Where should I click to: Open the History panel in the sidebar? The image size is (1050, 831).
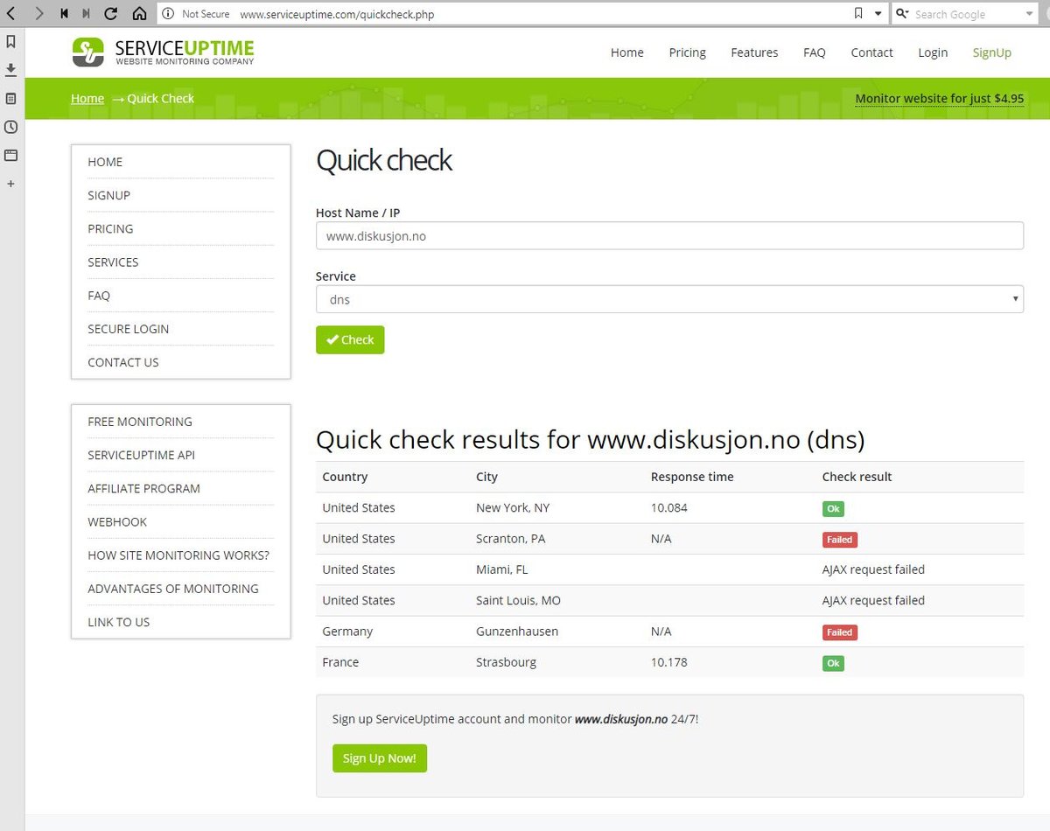[11, 127]
